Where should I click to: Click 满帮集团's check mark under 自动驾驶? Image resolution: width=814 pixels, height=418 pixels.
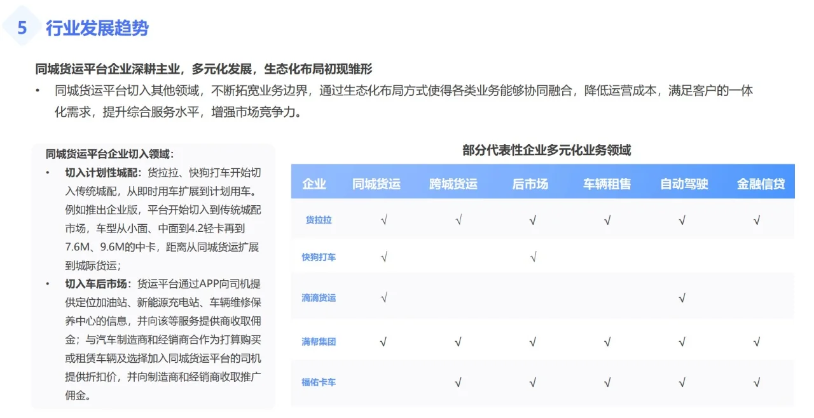point(682,342)
